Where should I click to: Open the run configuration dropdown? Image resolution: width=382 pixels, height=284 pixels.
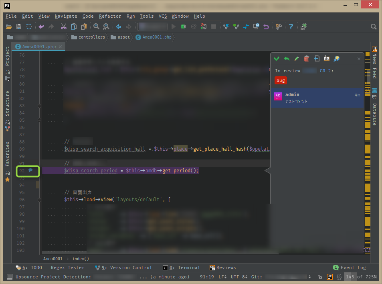[153, 27]
